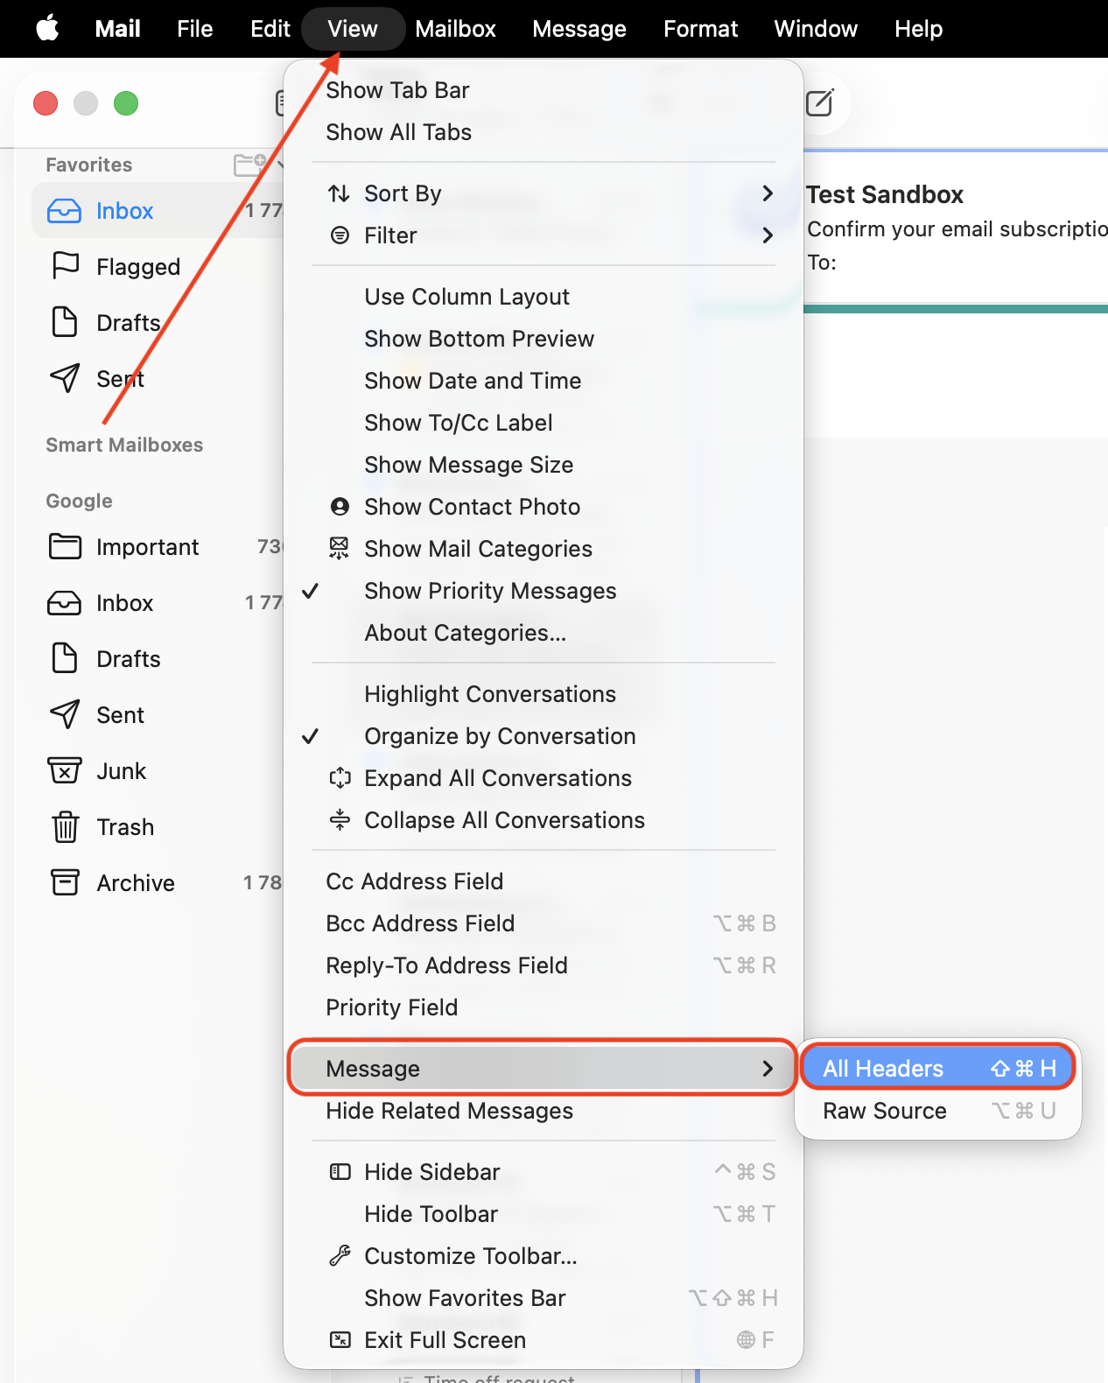Image resolution: width=1108 pixels, height=1383 pixels.
Task: Toggle Show Priority Messages off
Action: coord(543,591)
